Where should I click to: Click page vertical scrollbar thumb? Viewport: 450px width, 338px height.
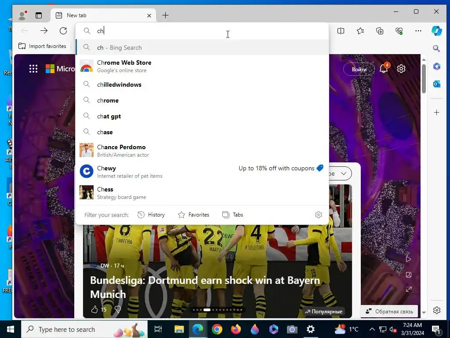424,78
